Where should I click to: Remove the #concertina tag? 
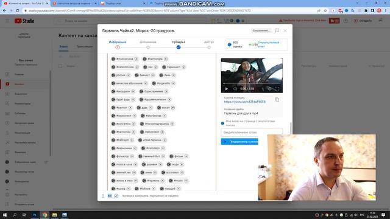click(133, 123)
